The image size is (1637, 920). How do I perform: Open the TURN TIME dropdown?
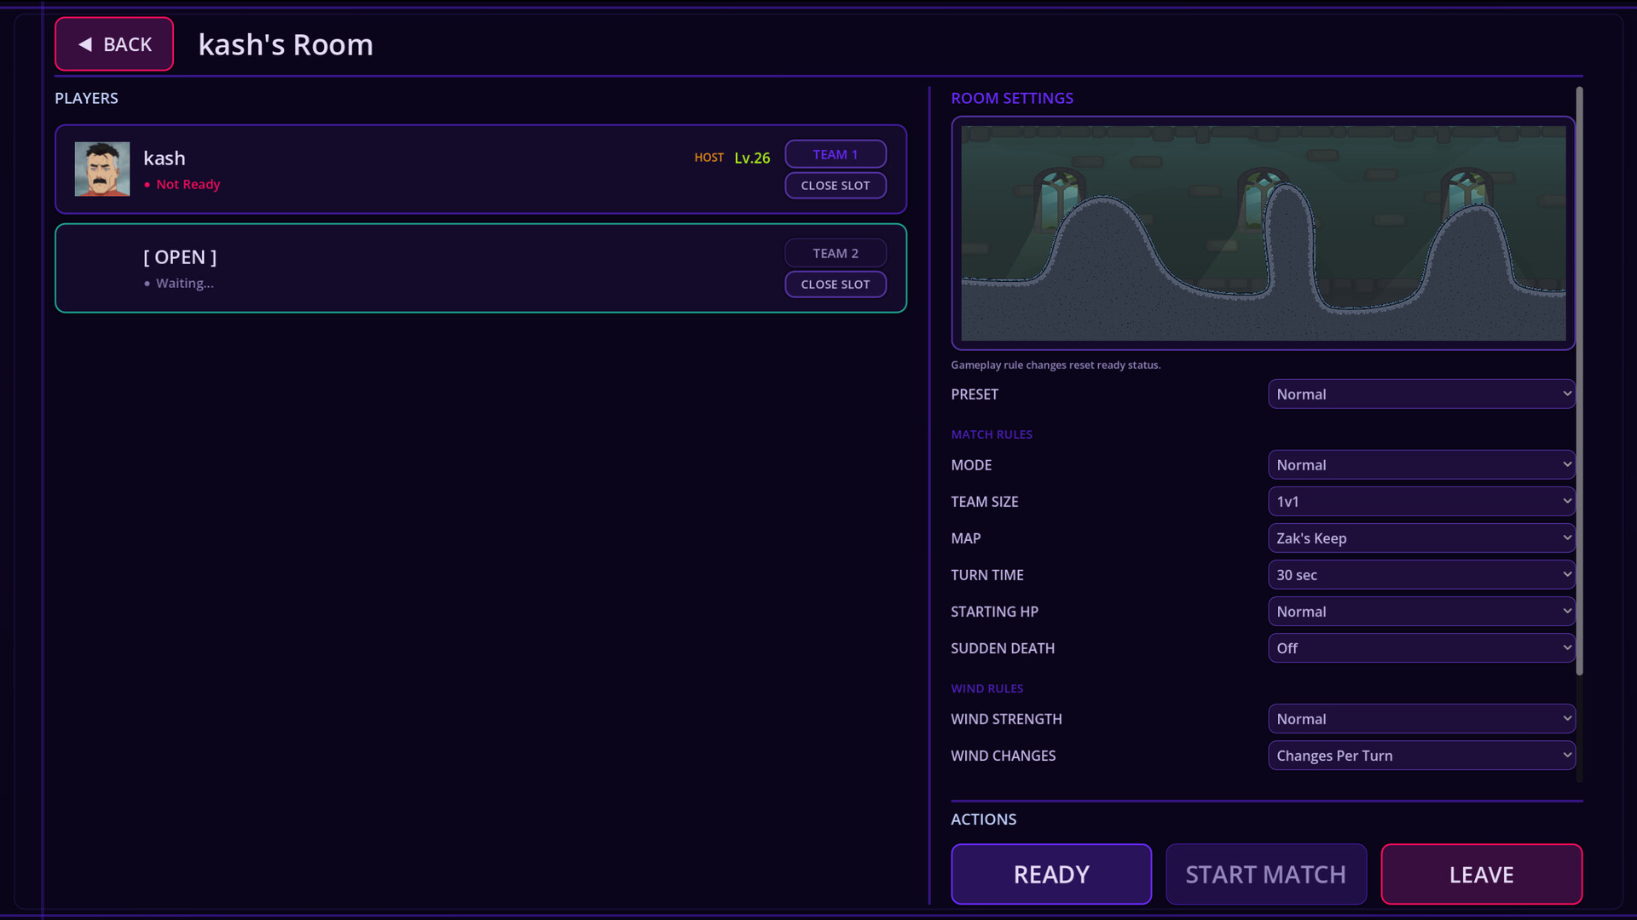(x=1420, y=574)
